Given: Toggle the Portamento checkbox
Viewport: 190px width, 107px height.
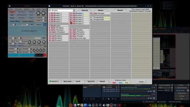Looking at the screenshot, I should pos(17,44).
